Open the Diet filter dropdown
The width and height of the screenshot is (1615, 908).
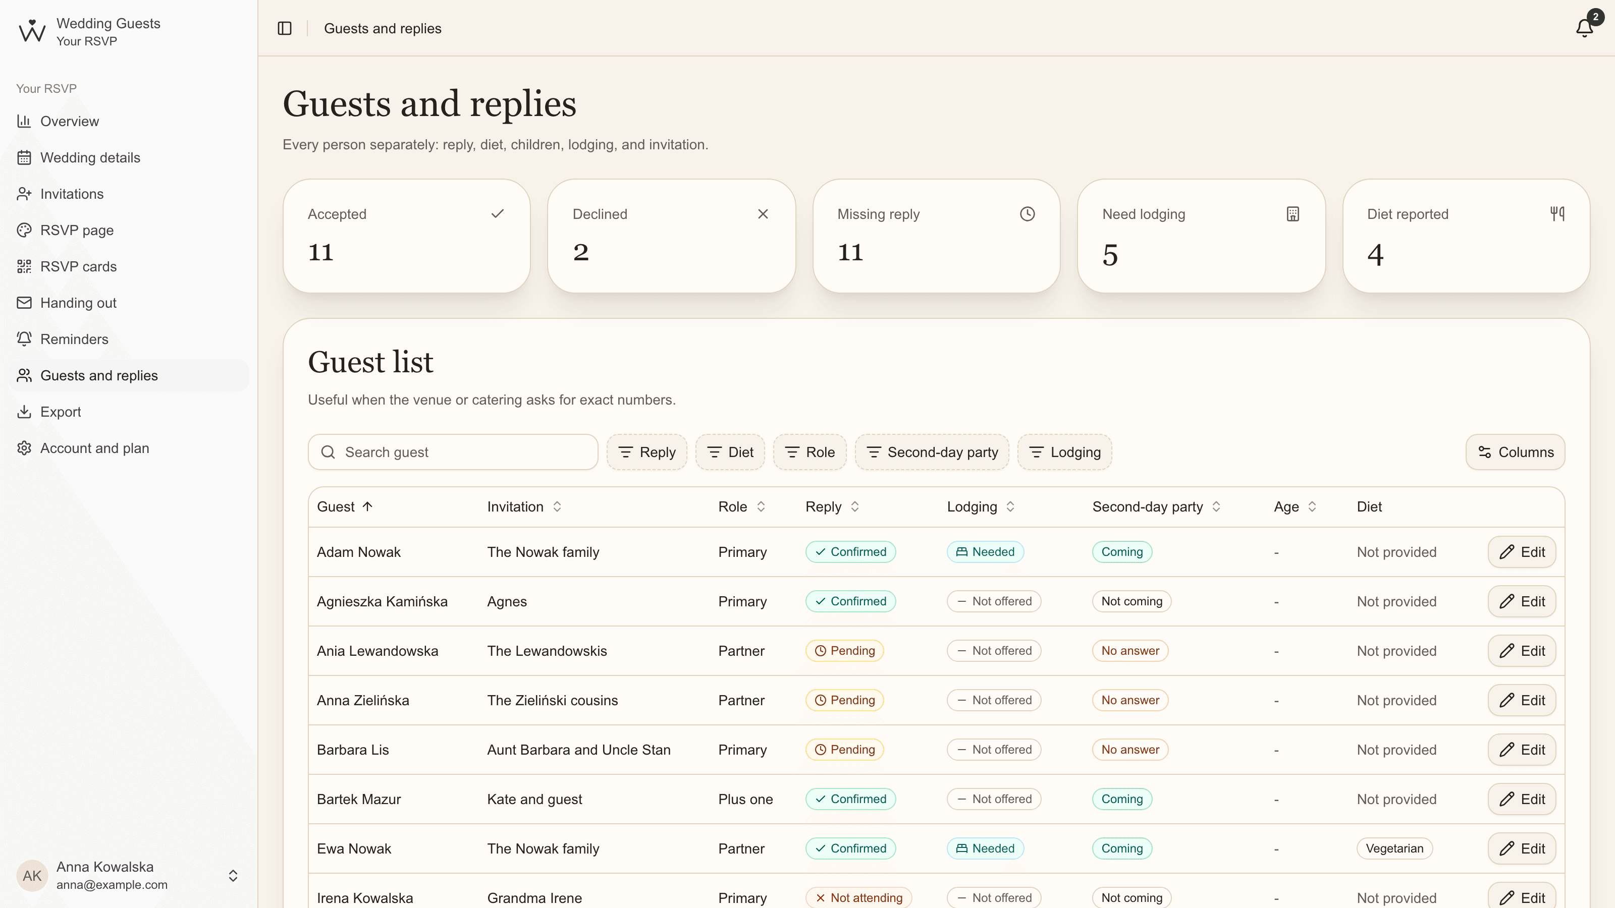coord(730,452)
